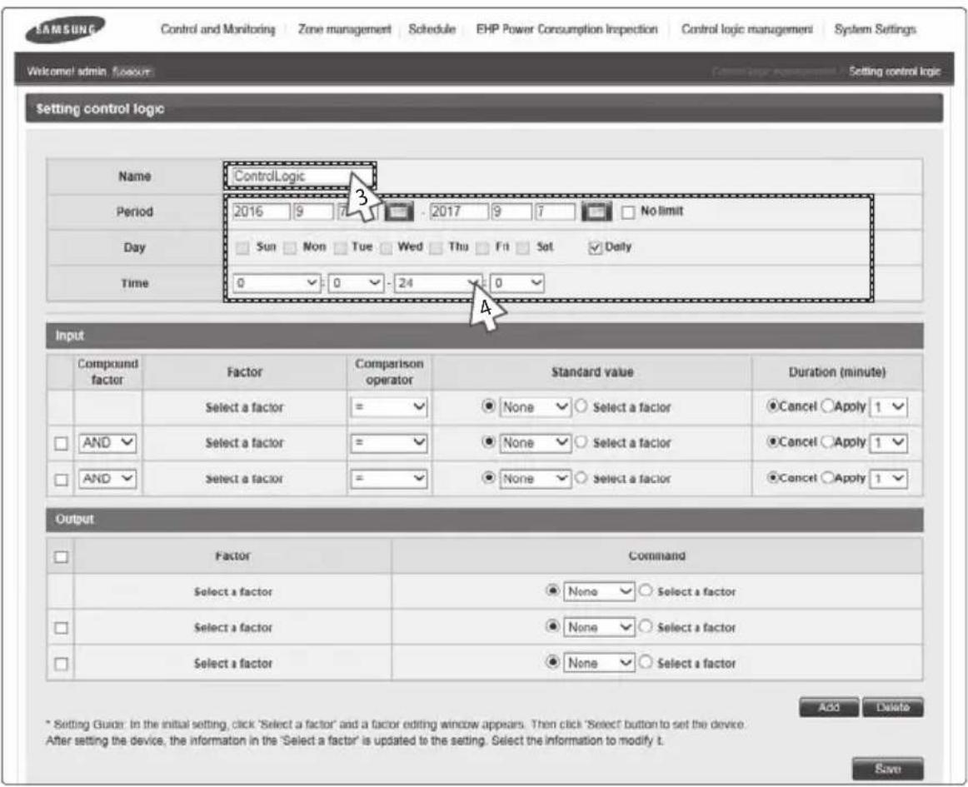Open third input row AND compound dropdown
This screenshot has width=968, height=787.
coord(107,479)
